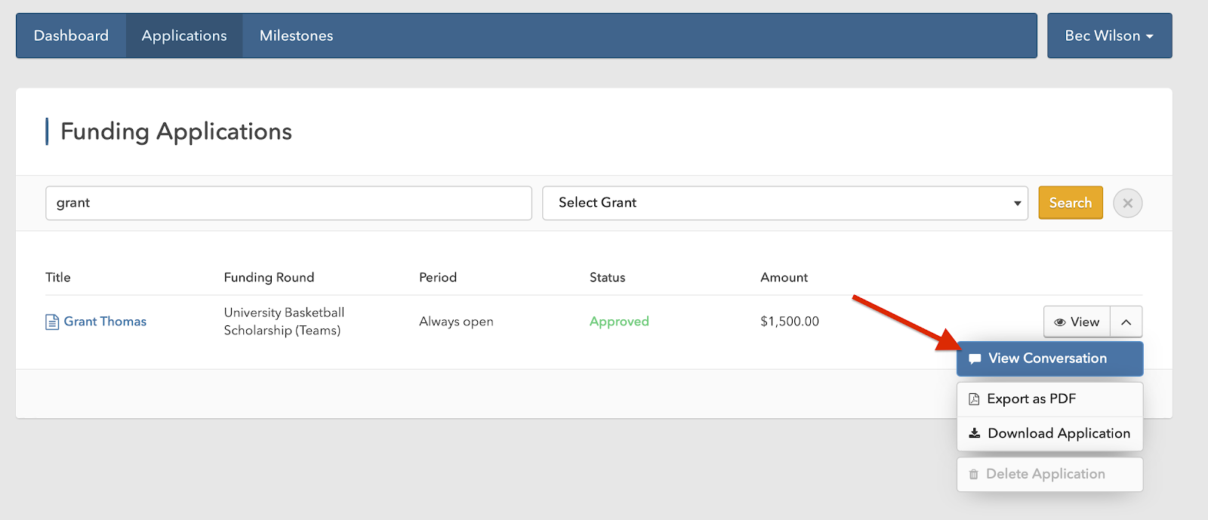
Task: Click the Period column header
Action: (x=438, y=277)
